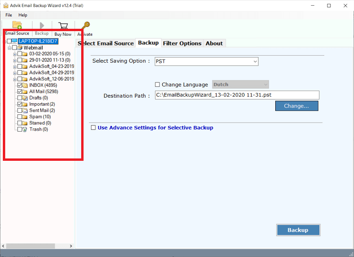The width and height of the screenshot is (354, 257).
Task: Click the Spam folder icon
Action: coord(25,117)
